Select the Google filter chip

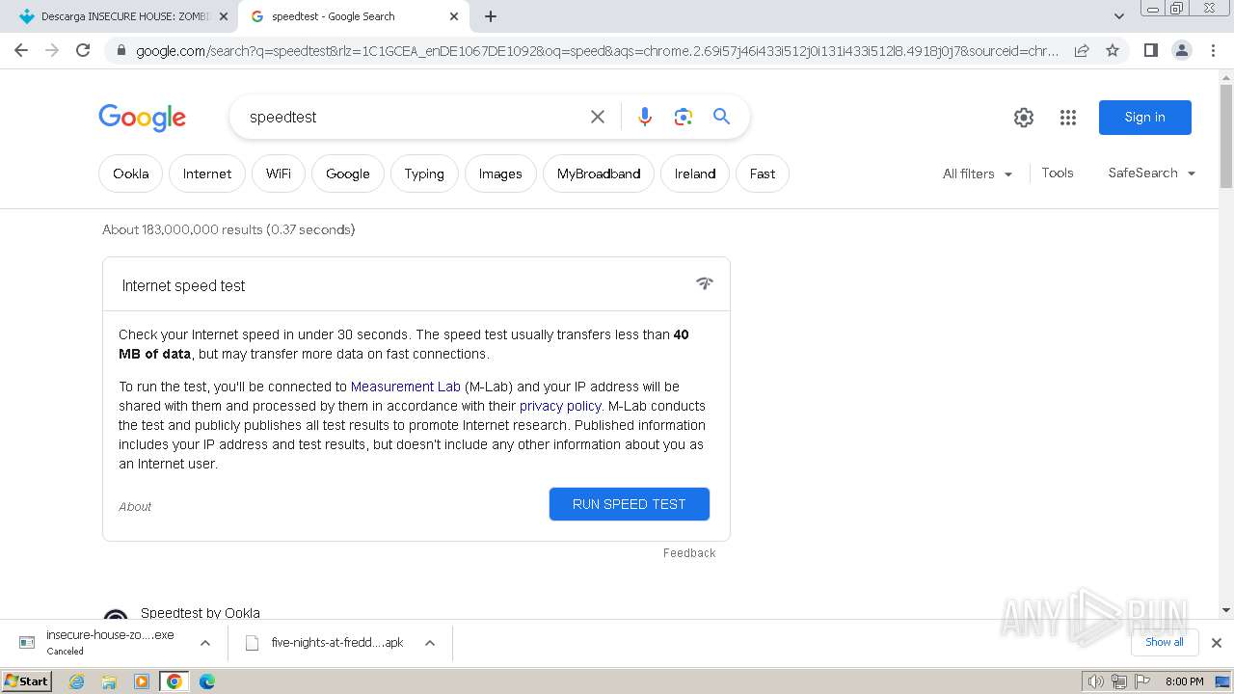[348, 173]
